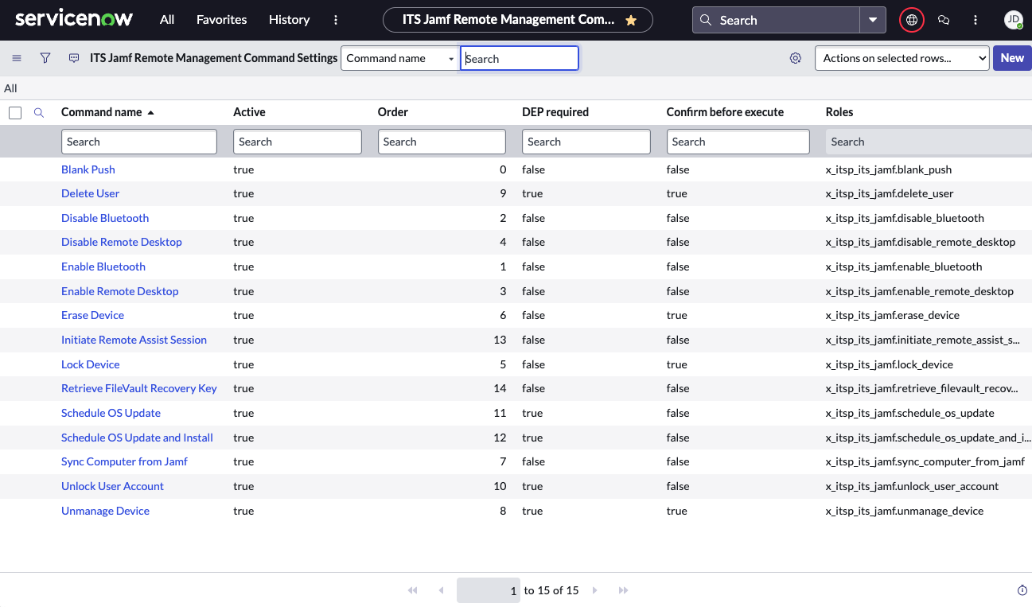
Task: Open the header overflow menu beside chat
Action: click(x=976, y=20)
